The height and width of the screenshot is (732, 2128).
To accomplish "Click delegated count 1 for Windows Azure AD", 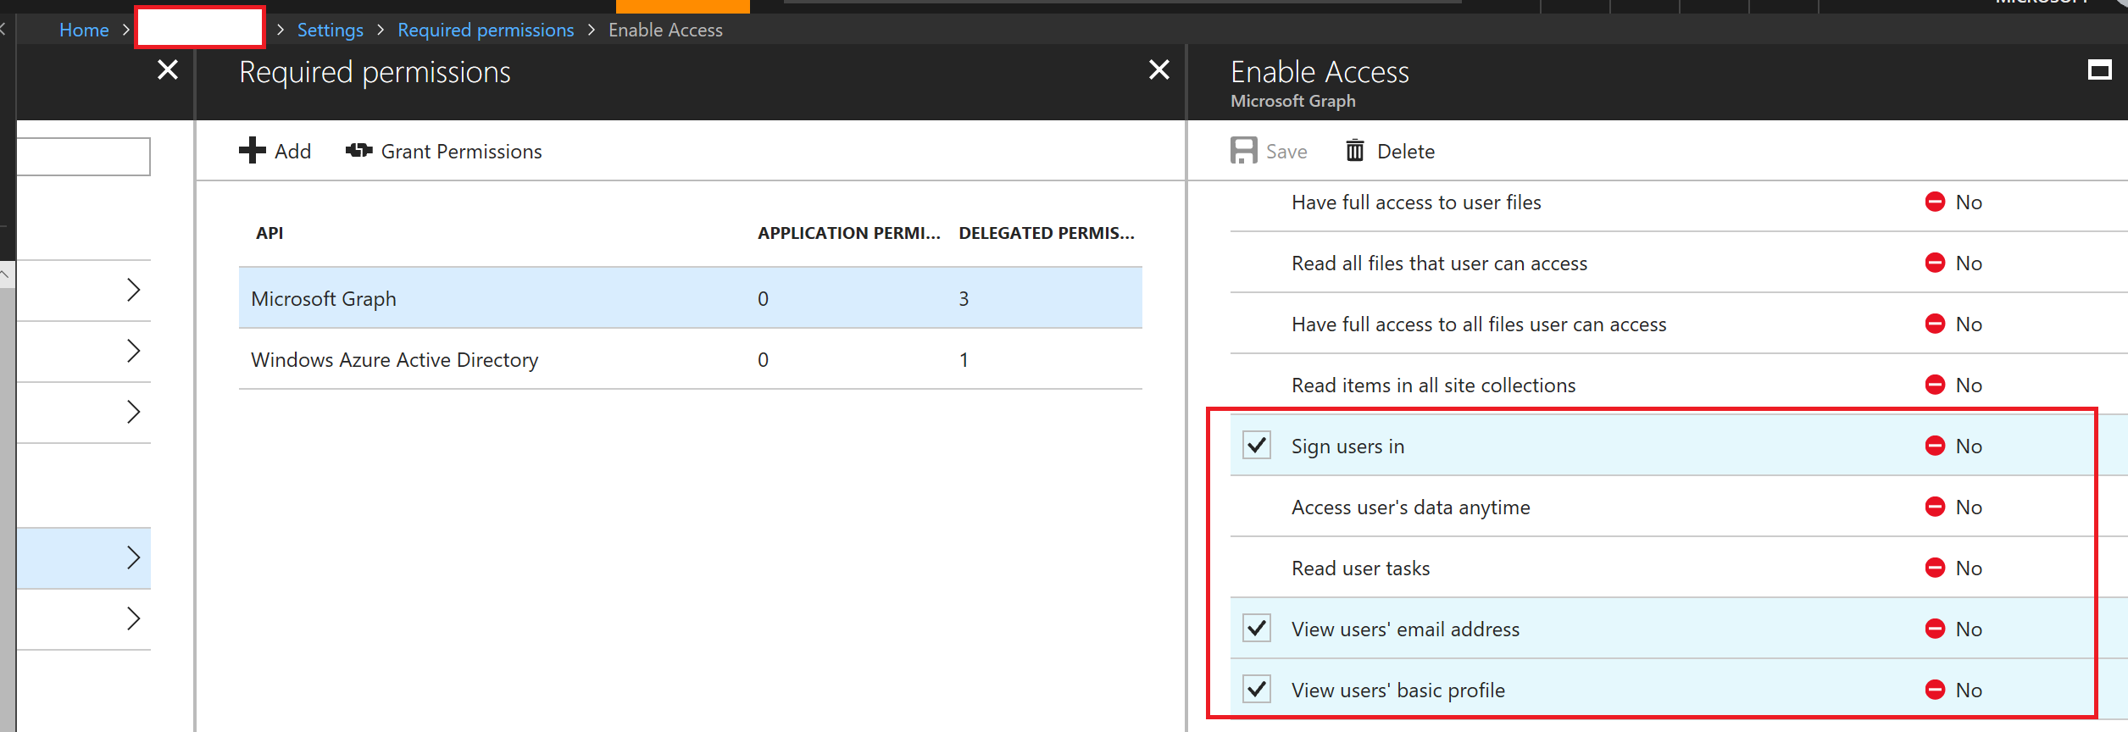I will (x=964, y=359).
